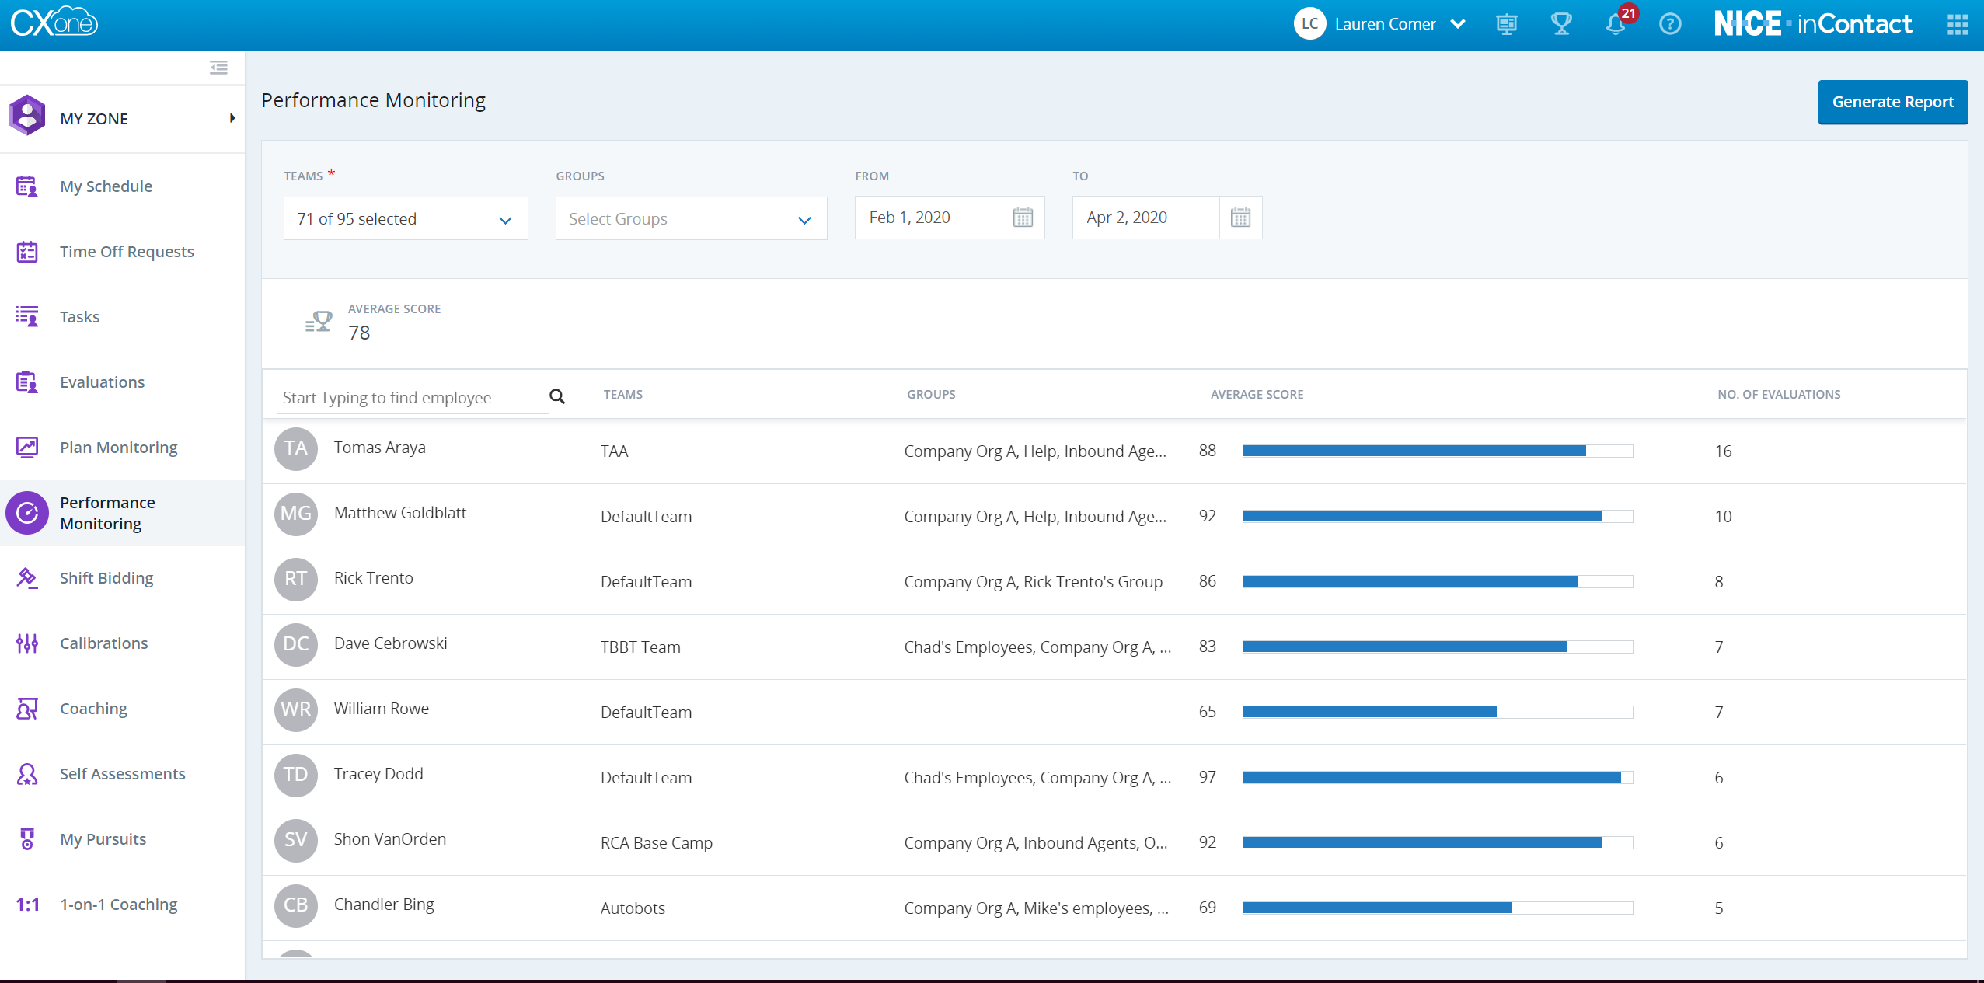
Task: Open the application launcher grid icon
Action: (1958, 24)
